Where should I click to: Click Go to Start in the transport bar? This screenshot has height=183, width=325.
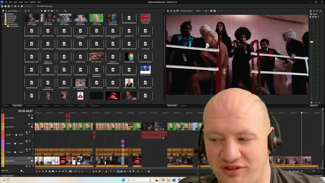[56, 171]
